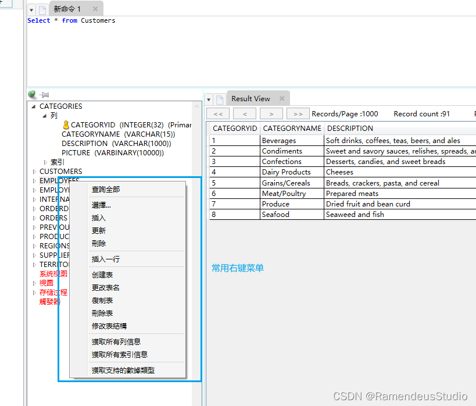
Task: Click the document icon beside the 新命令 1 tab
Action: point(42,10)
